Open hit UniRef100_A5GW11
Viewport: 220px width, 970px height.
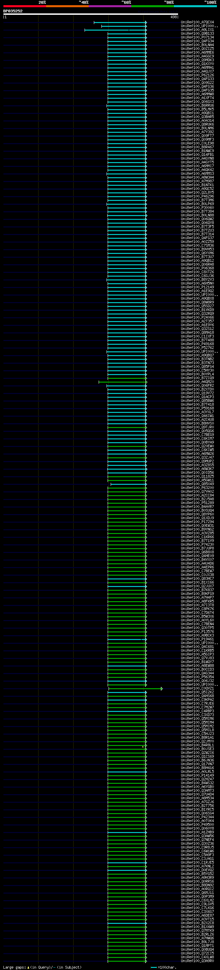point(197,480)
